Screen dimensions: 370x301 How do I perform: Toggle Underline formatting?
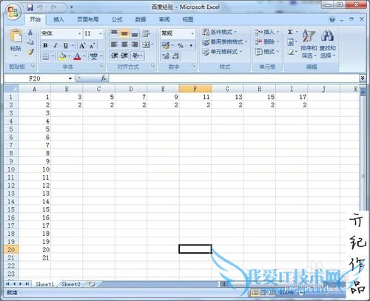[66, 45]
